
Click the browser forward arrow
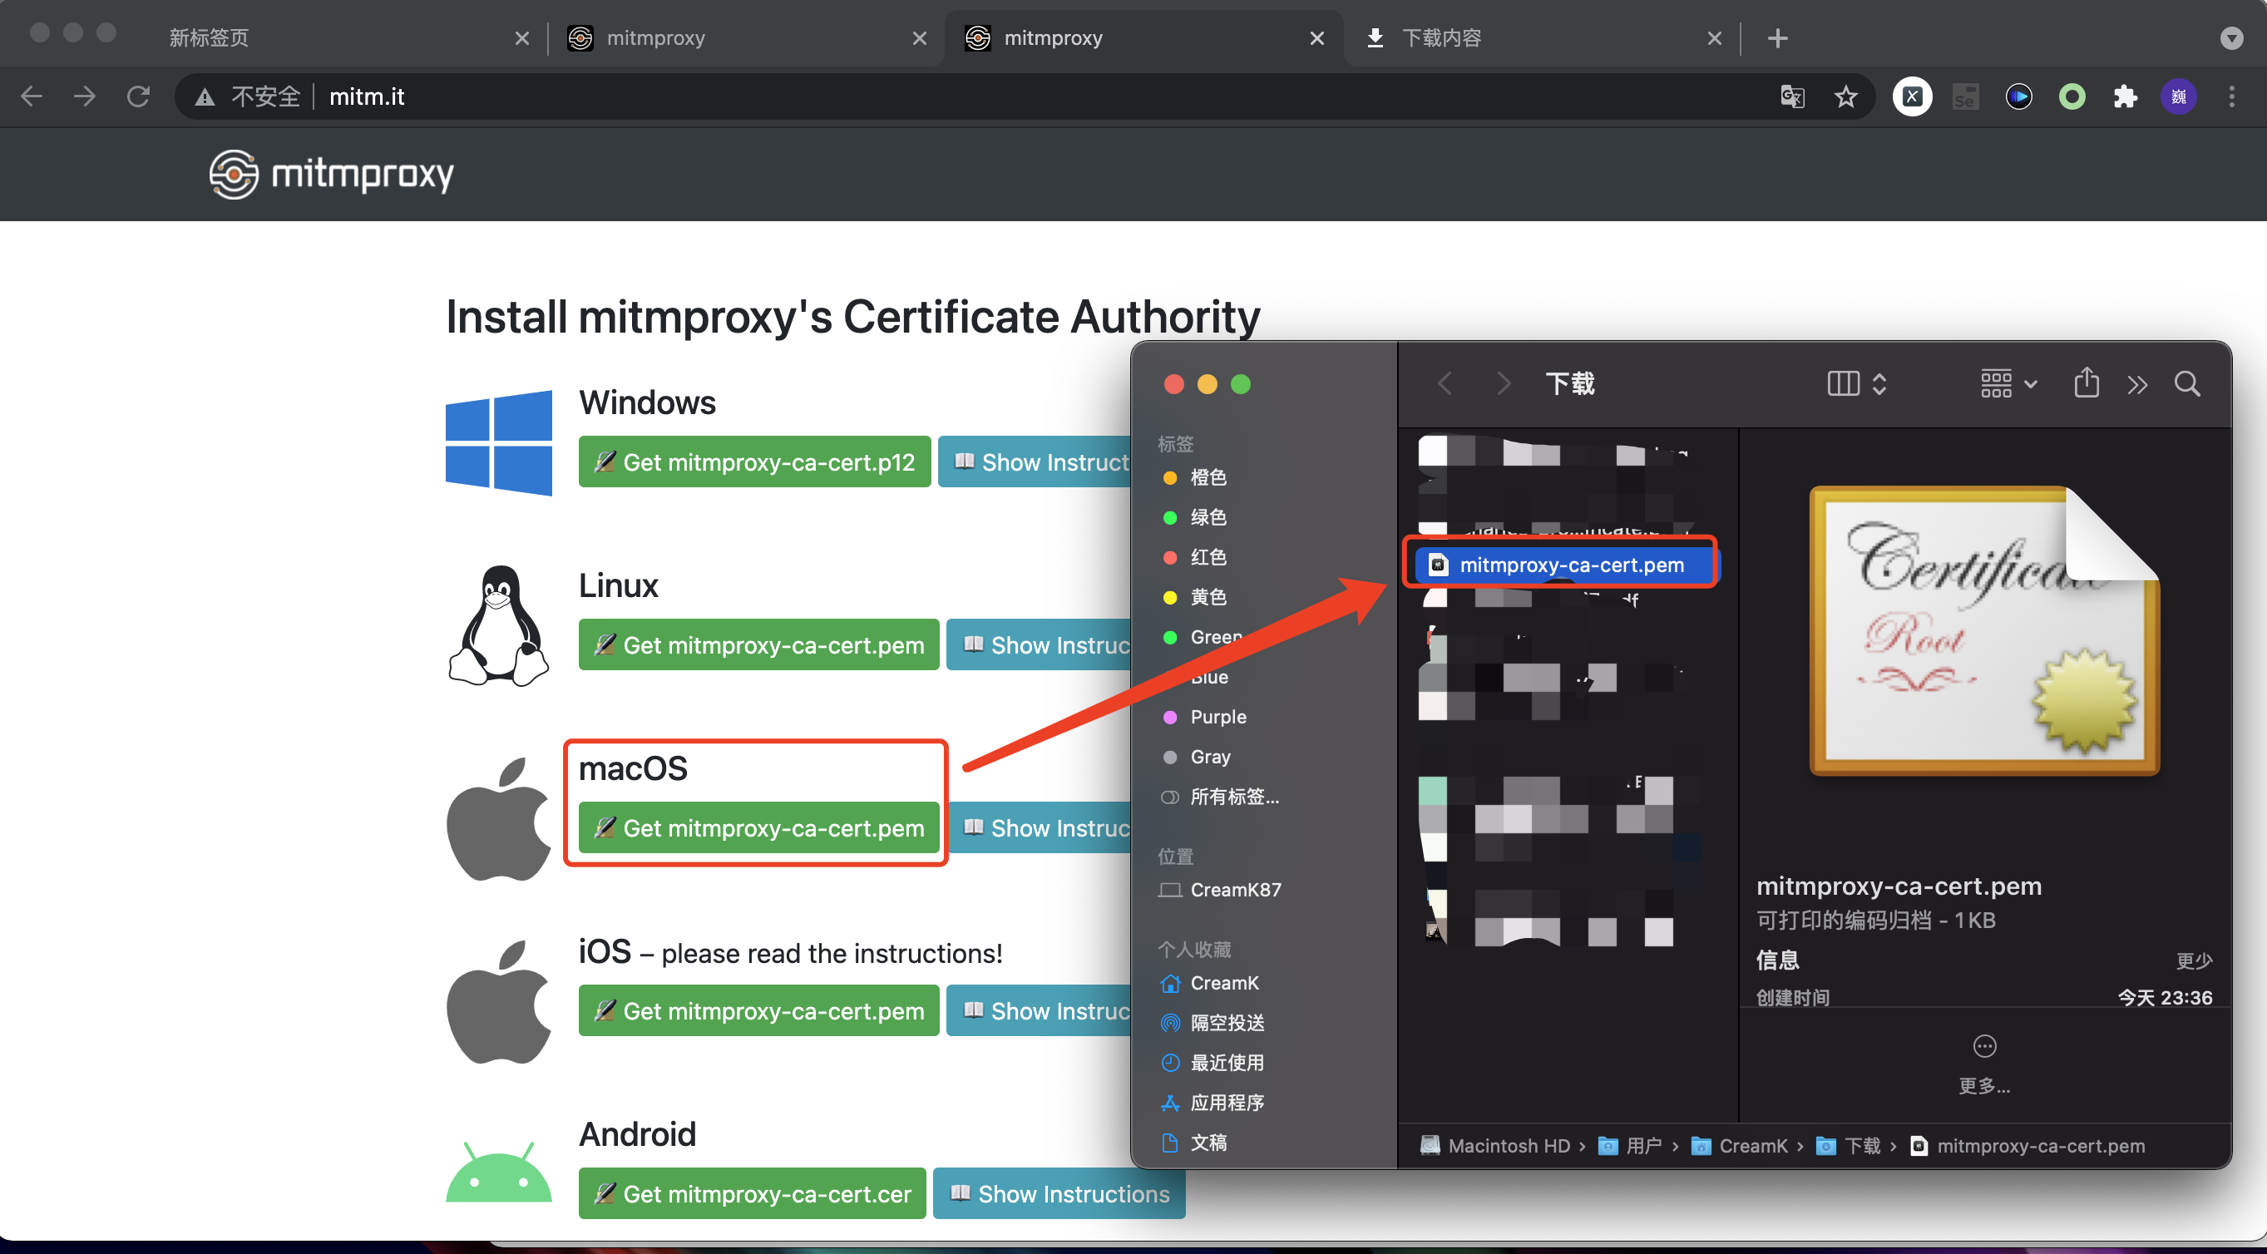pyautogui.click(x=85, y=96)
